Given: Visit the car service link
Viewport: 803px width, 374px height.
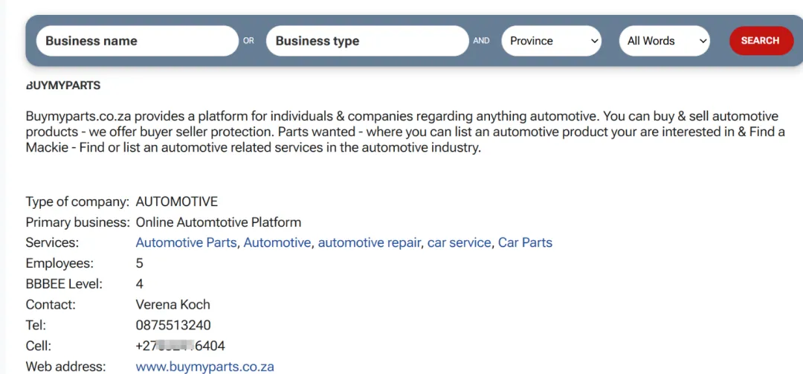Looking at the screenshot, I should [459, 242].
